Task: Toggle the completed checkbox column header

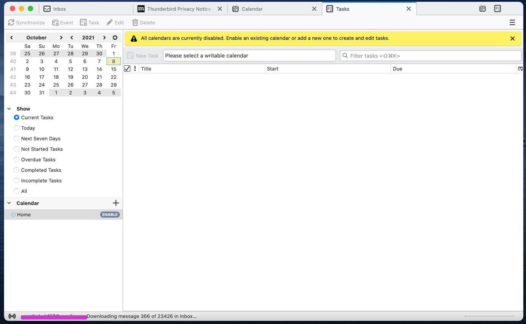Action: tap(127, 68)
